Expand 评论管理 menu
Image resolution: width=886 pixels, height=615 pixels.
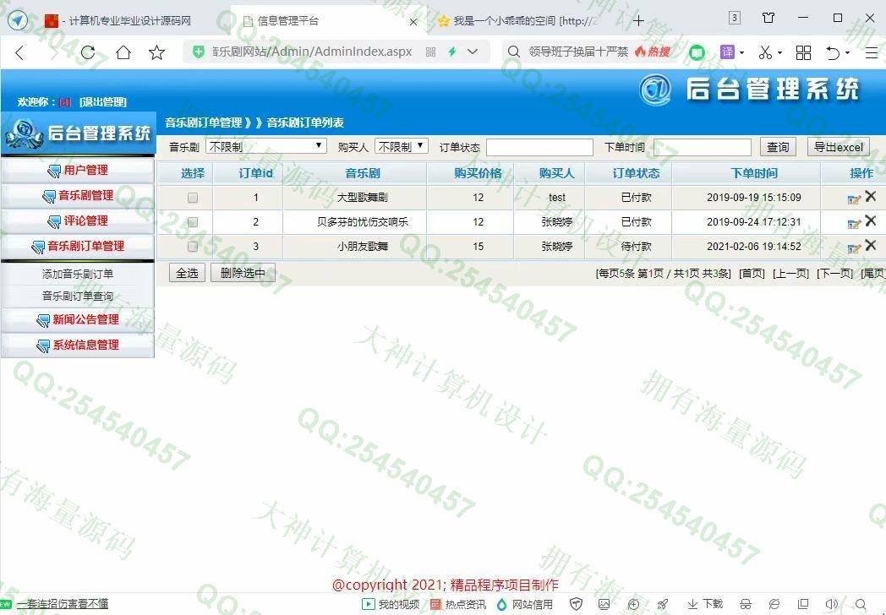(x=78, y=220)
